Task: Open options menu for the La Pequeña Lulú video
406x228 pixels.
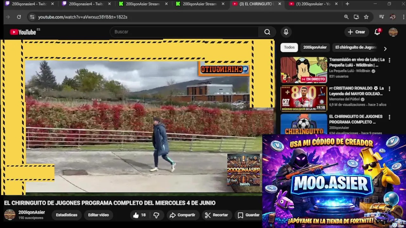Action: (389, 60)
